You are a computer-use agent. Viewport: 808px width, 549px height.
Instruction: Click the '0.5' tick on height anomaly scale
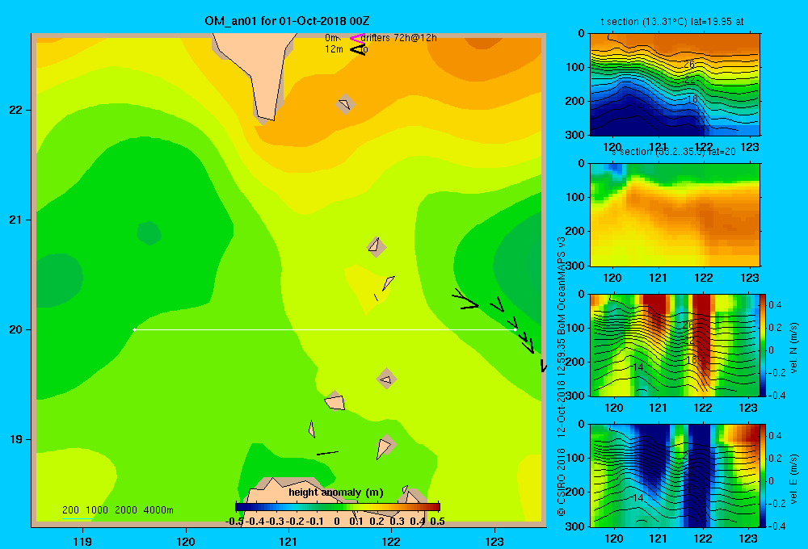tap(437, 522)
